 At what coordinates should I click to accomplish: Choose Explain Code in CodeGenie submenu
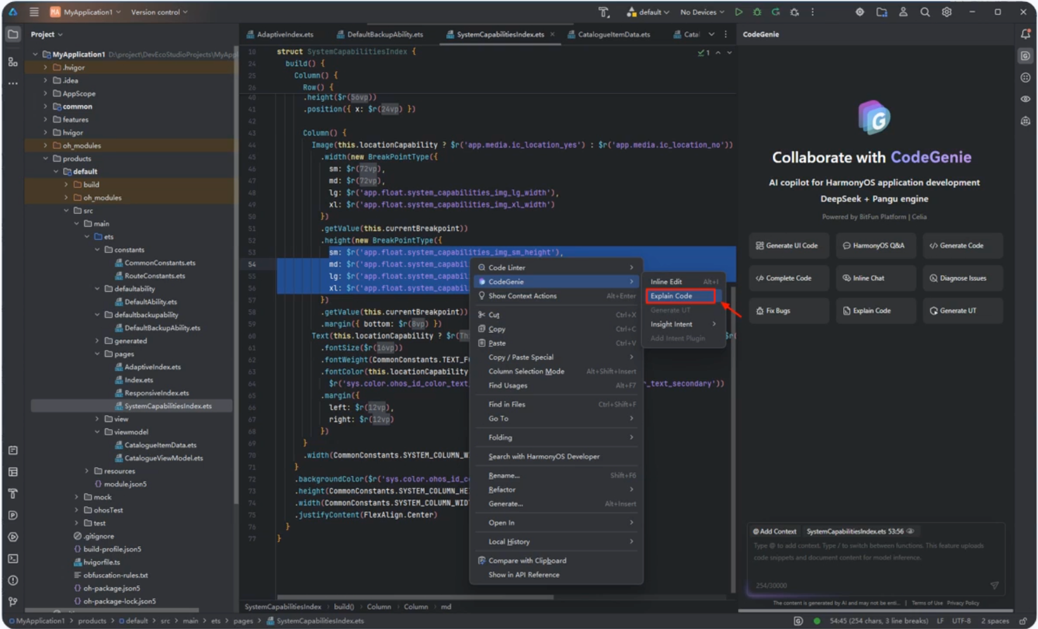pos(680,296)
